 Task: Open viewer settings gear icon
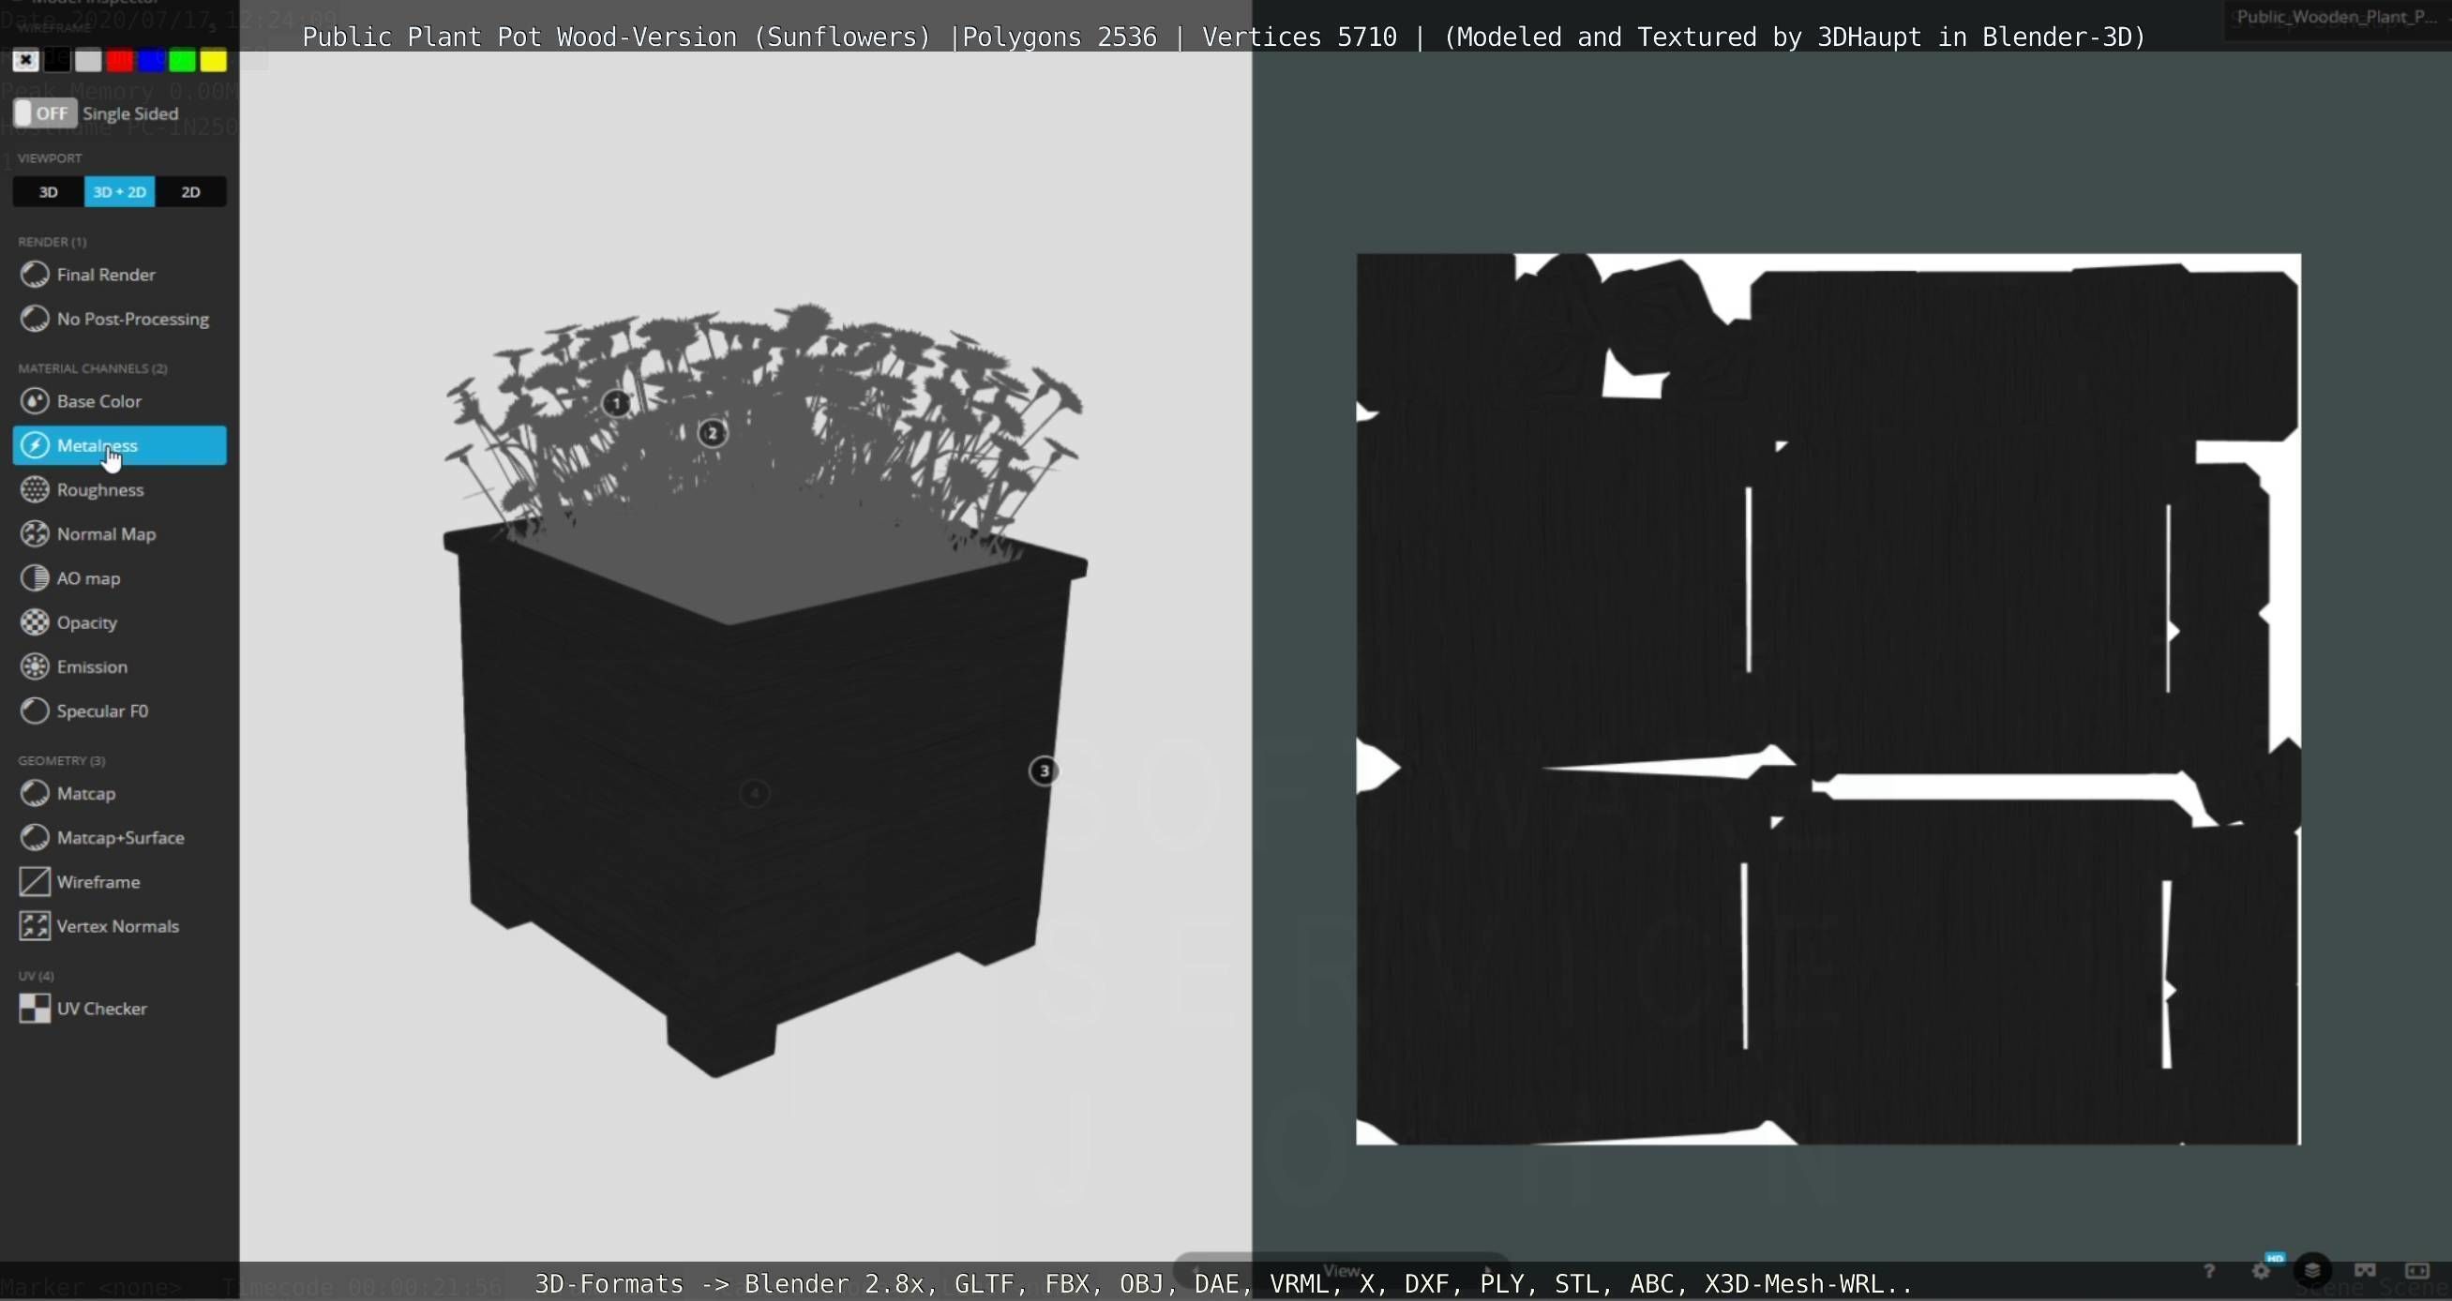(2261, 1271)
